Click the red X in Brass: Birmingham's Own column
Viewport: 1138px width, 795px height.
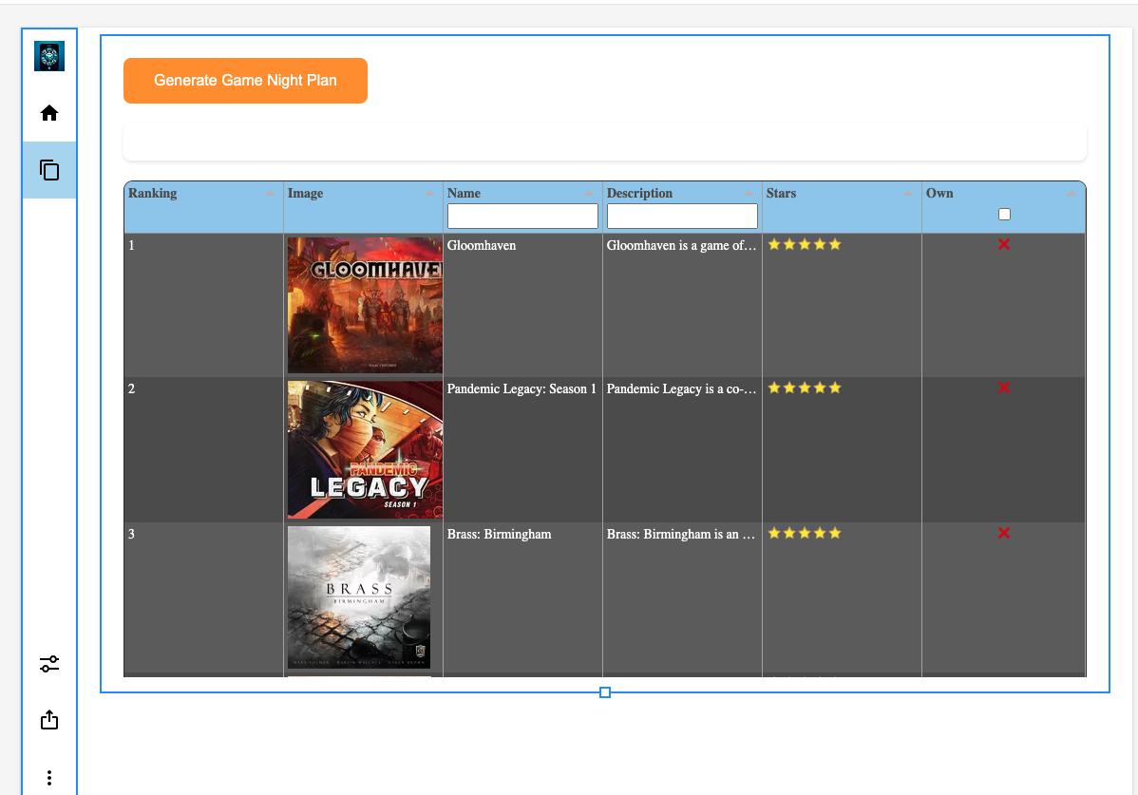[1004, 533]
